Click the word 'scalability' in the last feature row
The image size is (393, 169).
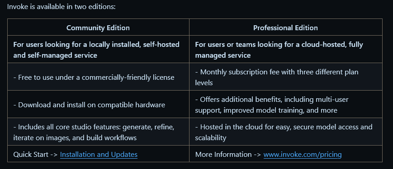[x=211, y=137]
